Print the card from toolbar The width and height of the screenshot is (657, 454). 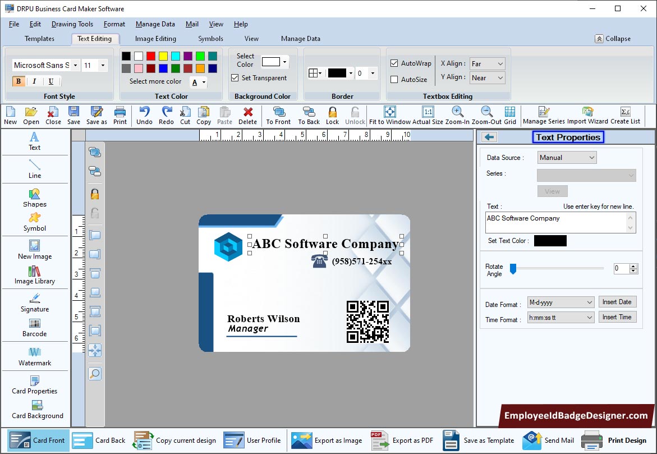[x=120, y=115]
